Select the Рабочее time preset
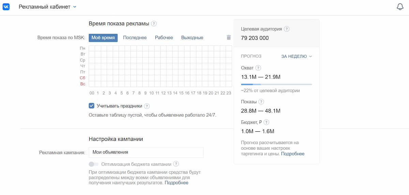The image size is (409, 195). point(164,38)
